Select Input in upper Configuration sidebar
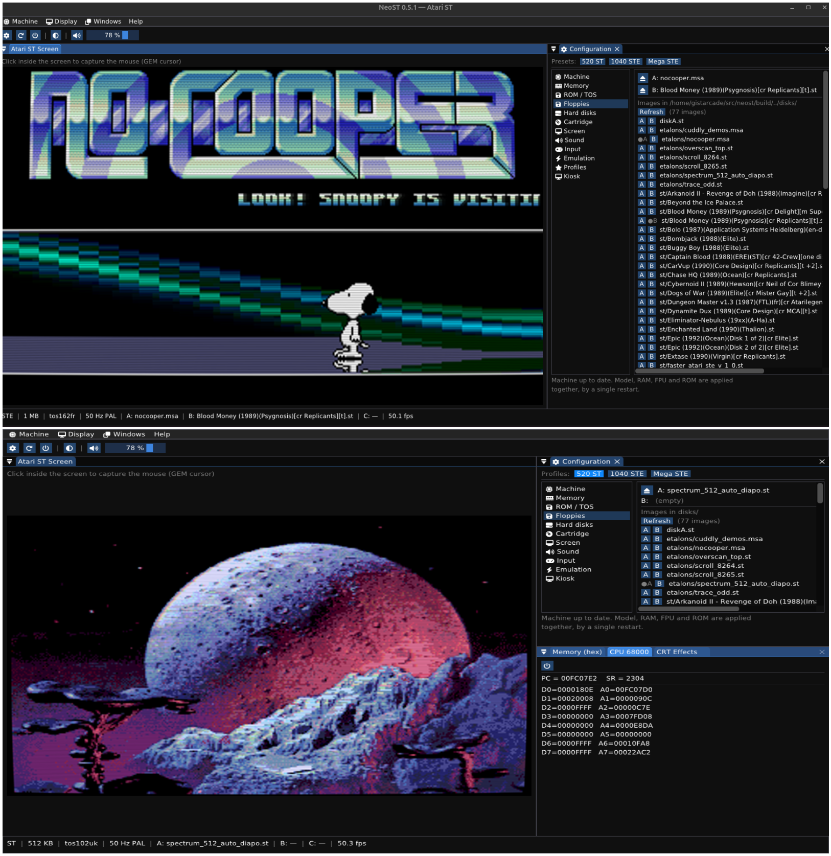The image size is (831, 856). (x=572, y=149)
